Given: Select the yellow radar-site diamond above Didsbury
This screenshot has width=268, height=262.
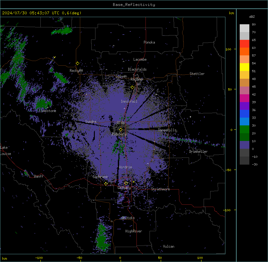Looking at the screenshot, I should 121,129.
